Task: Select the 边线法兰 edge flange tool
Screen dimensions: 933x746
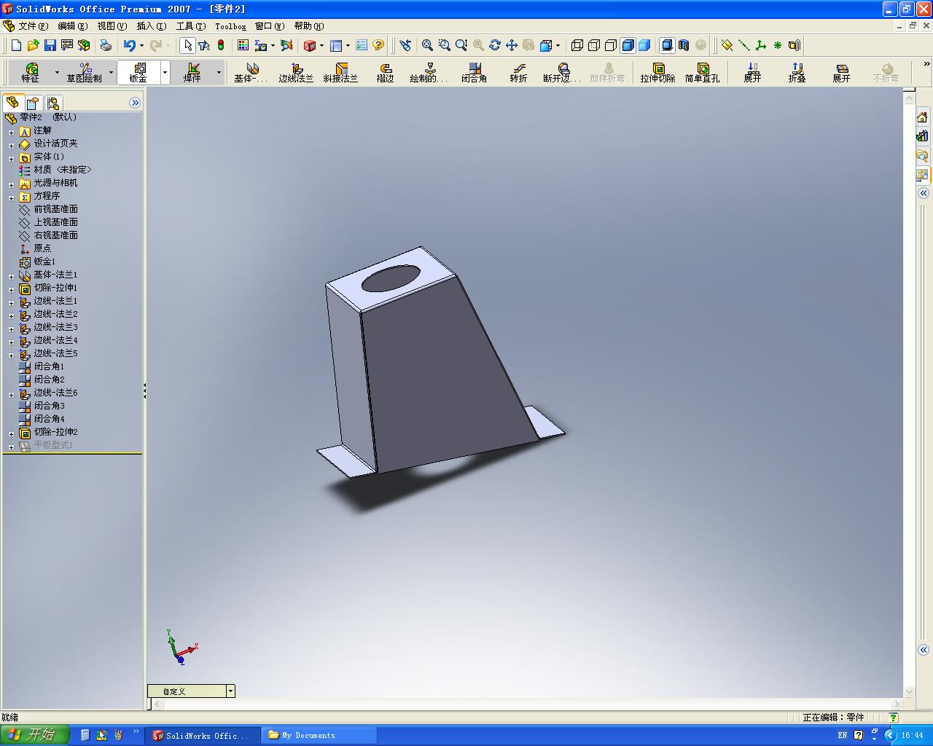Action: point(296,72)
